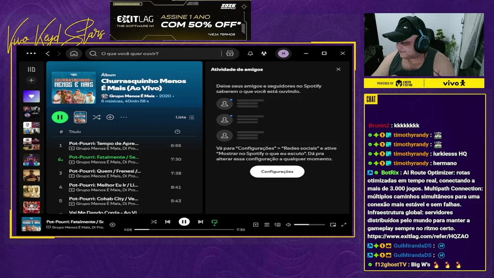Image resolution: width=494 pixels, height=278 pixels.
Task: Open the miniplayer icon
Action: 333,225
